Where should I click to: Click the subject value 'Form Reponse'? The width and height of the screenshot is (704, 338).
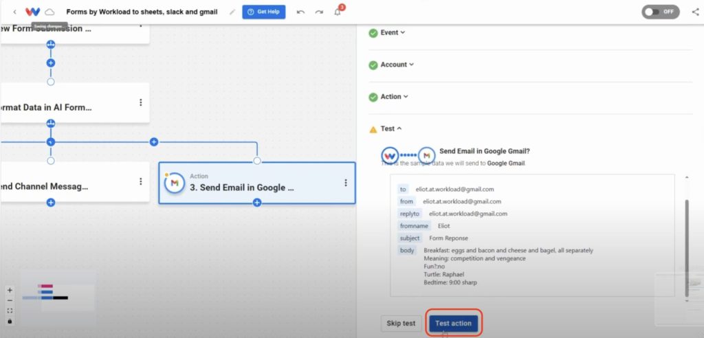448,238
